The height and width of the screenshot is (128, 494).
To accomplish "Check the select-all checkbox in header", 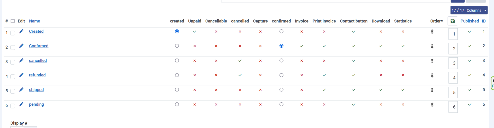I will pos(13,21).
